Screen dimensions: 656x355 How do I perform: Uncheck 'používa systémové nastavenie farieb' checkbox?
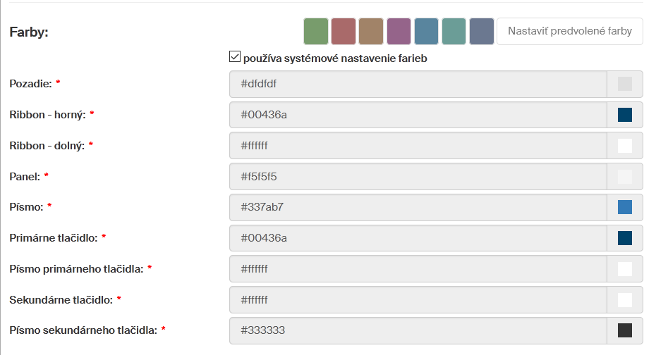click(236, 58)
